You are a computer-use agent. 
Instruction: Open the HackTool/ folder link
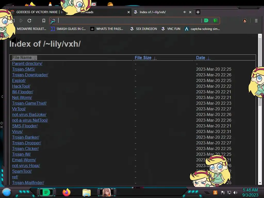pyautogui.click(x=21, y=86)
